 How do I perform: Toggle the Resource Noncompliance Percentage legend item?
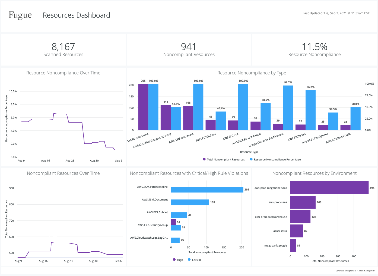(275, 159)
